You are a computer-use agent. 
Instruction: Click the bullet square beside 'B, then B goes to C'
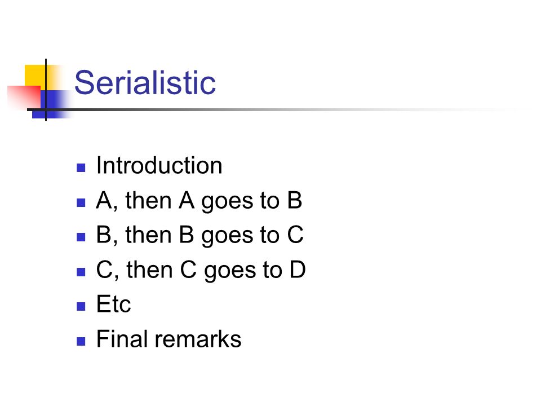point(81,237)
